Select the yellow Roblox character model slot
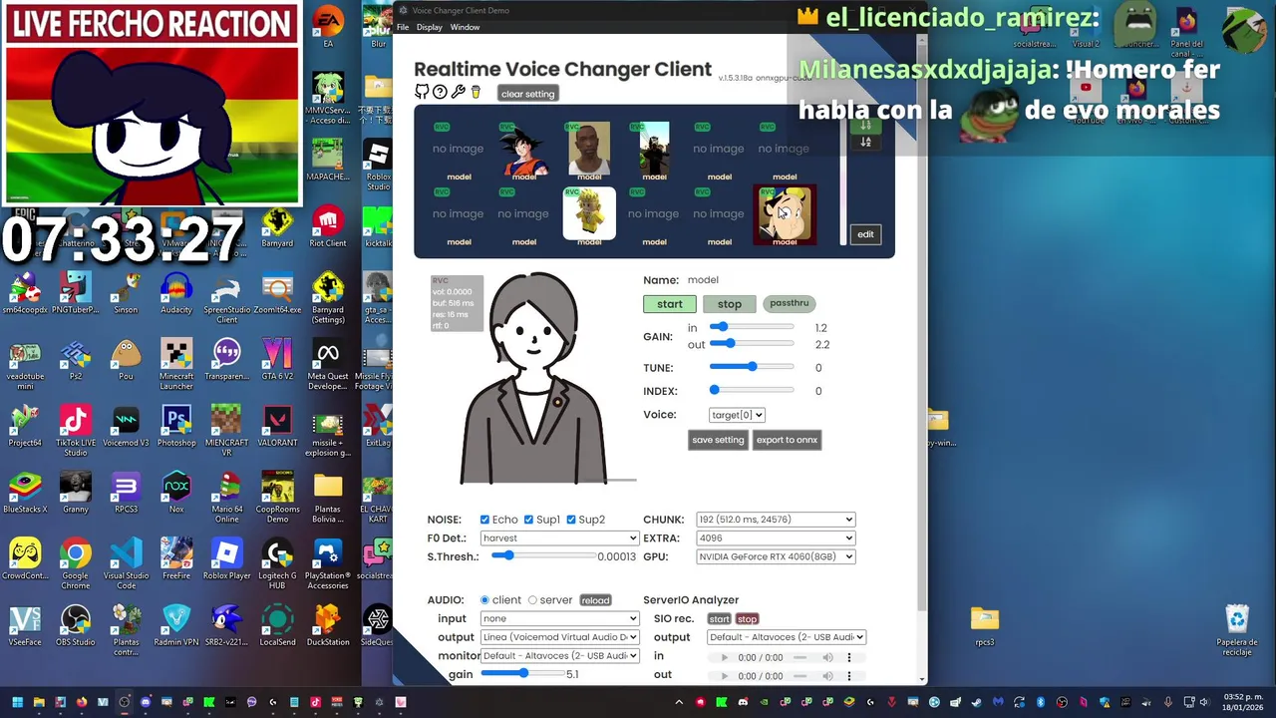This screenshot has width=1276, height=718. (x=589, y=214)
